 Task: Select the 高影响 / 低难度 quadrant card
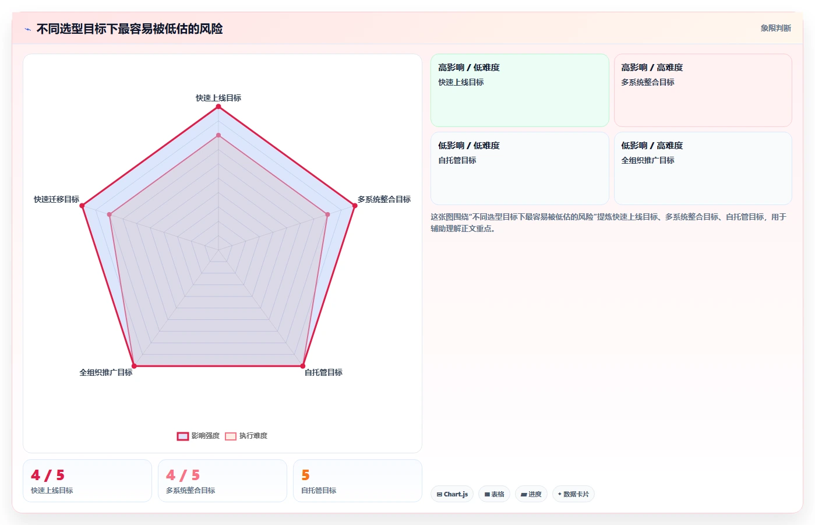(x=520, y=90)
